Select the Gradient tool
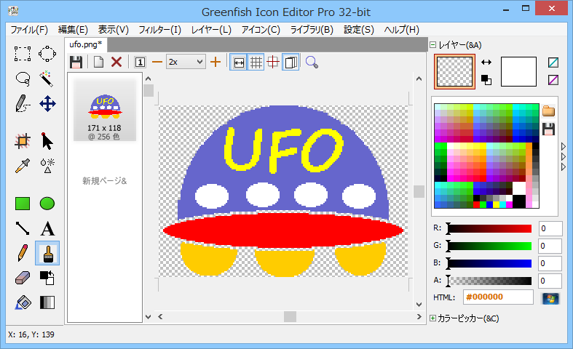This screenshot has width=573, height=349. click(x=47, y=302)
